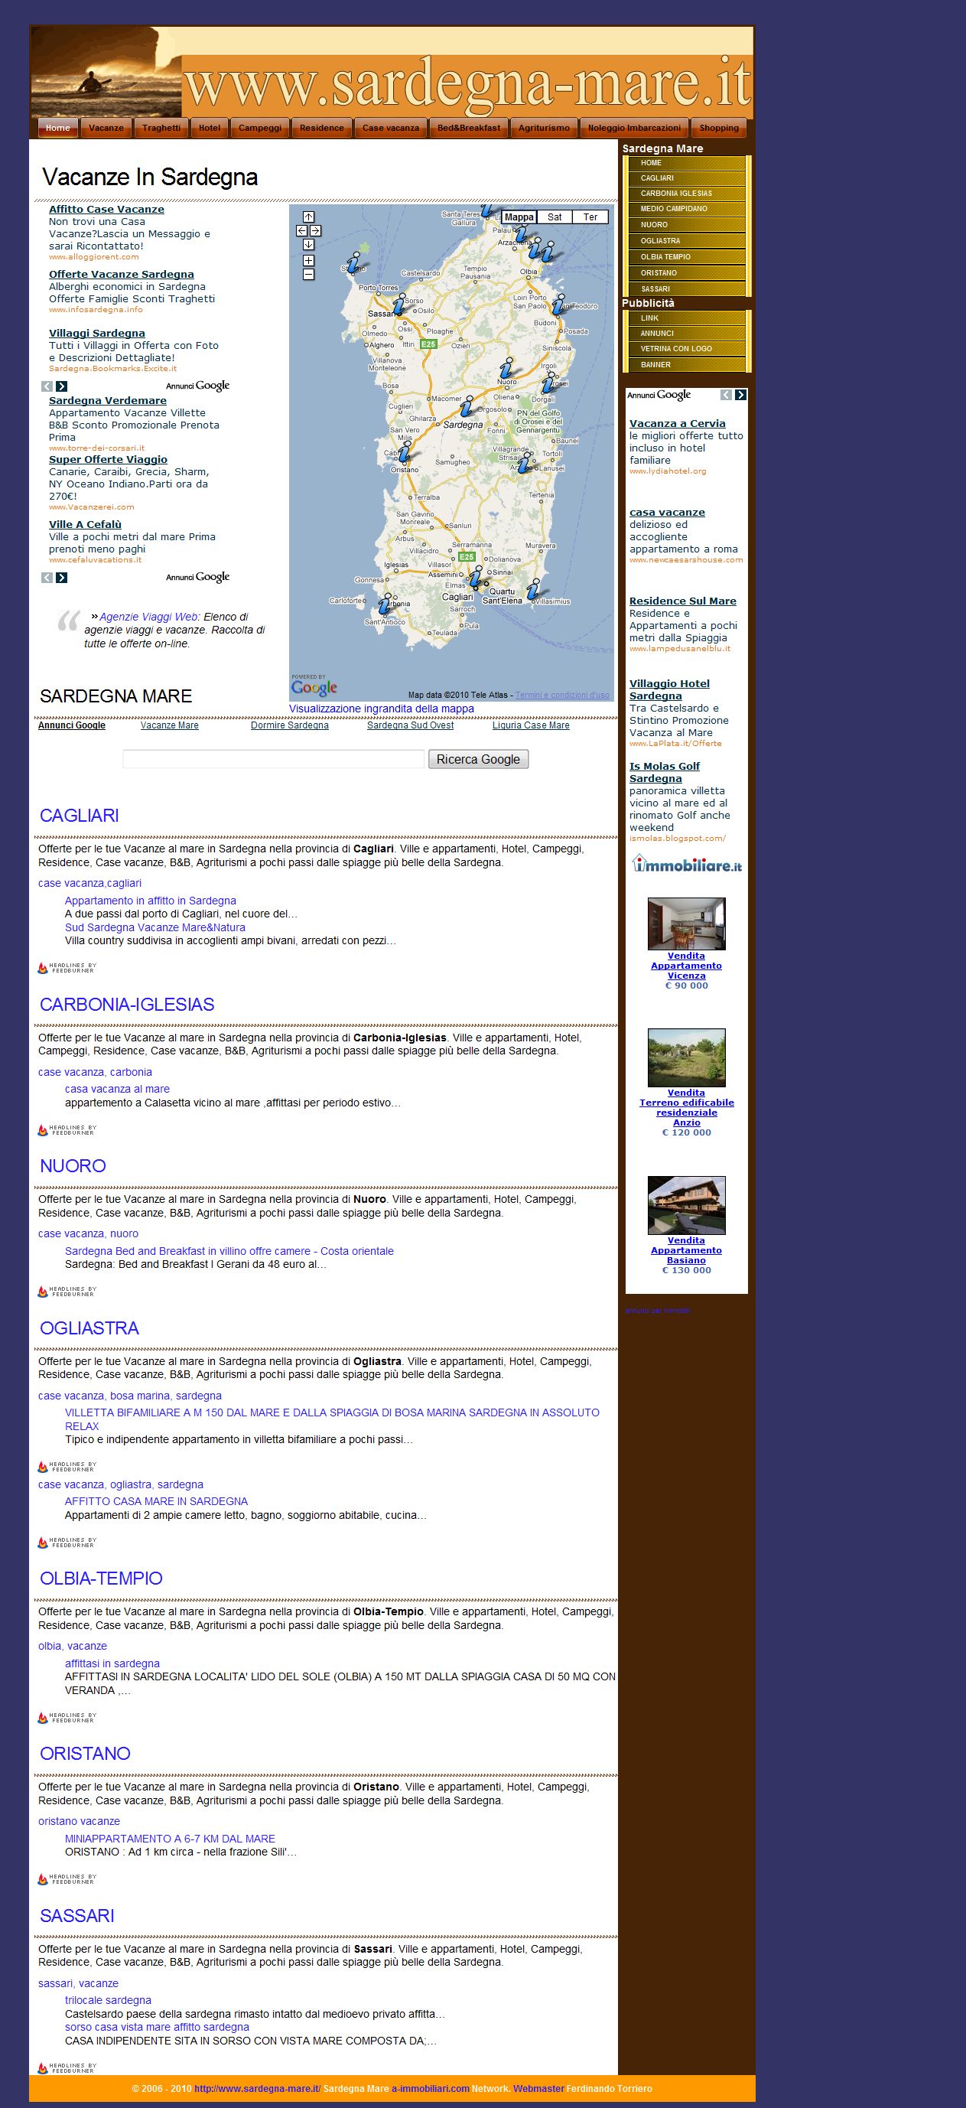The image size is (966, 2108).
Task: Open Visualizzazione ingrandita della mappa link
Action: (381, 709)
